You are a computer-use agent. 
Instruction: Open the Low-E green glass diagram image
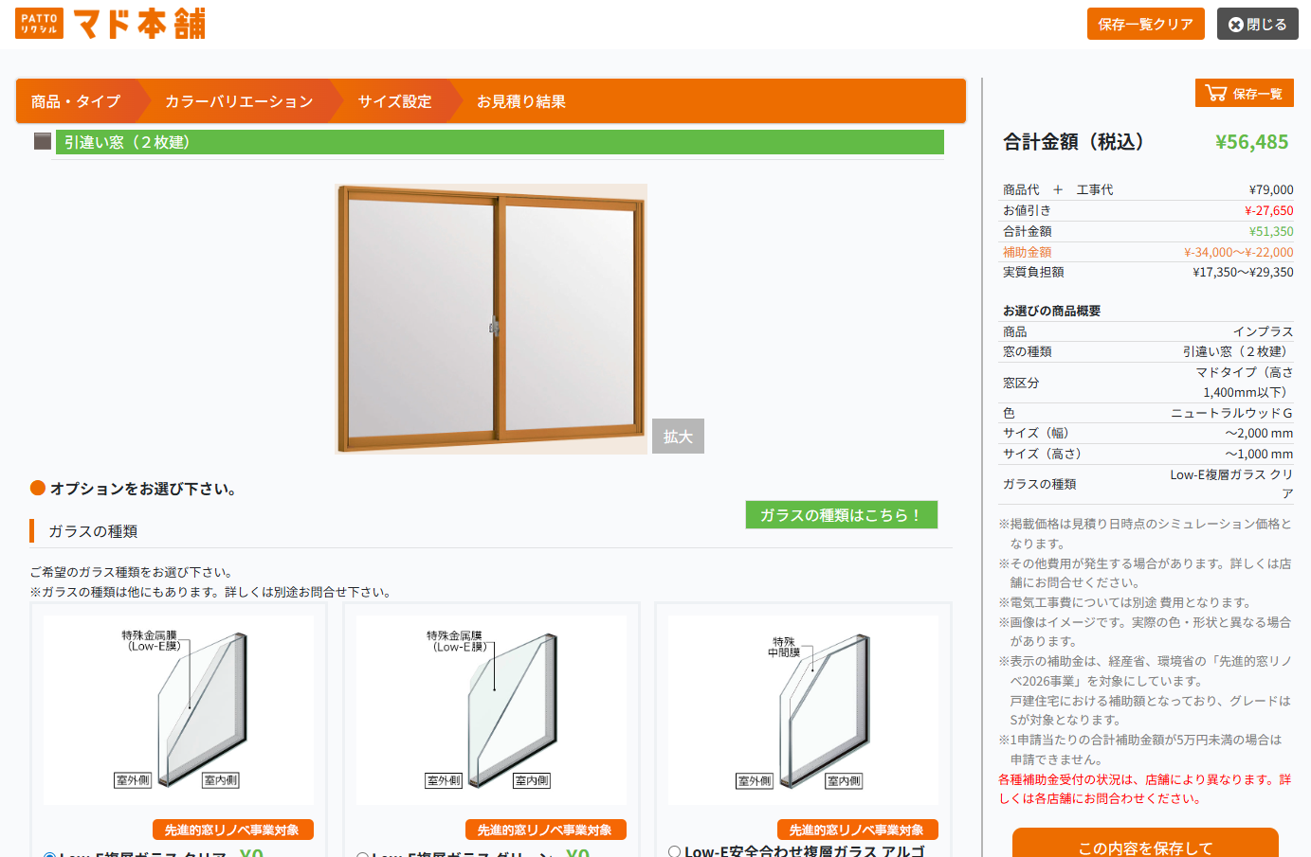[491, 710]
